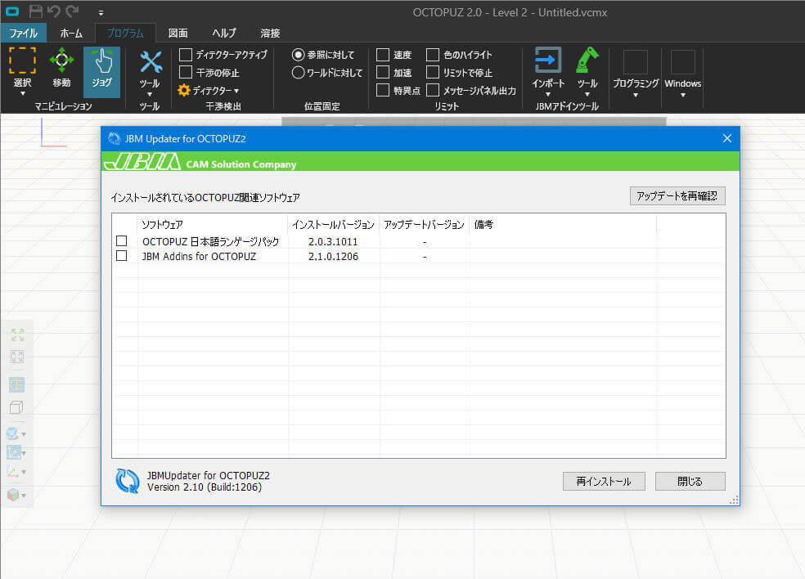Check the 加速 limit checkbox
805x579 pixels.
pos(383,72)
